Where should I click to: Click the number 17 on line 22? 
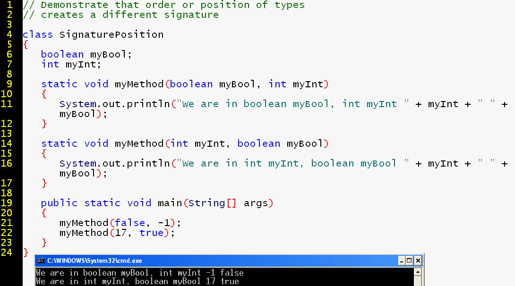(x=120, y=233)
